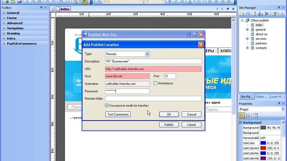Select the index page in Site Manager

259,25
